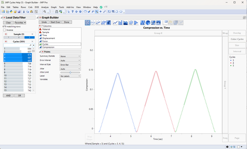Expand the Variables disclosure triangle
Image resolution: width=247 pixels, height=149 pixels.
[x=61, y=79]
